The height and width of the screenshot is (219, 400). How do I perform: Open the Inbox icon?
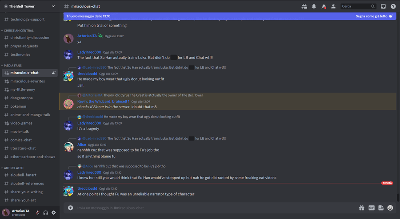[x=384, y=7]
